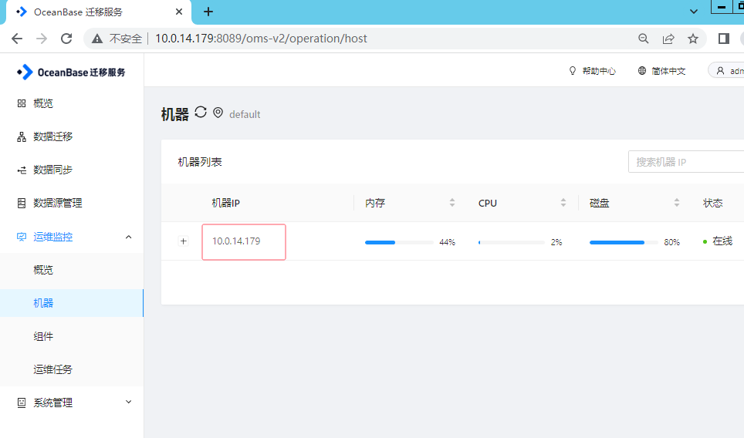
Task: Open 帮助中心 help center
Action: coord(599,71)
